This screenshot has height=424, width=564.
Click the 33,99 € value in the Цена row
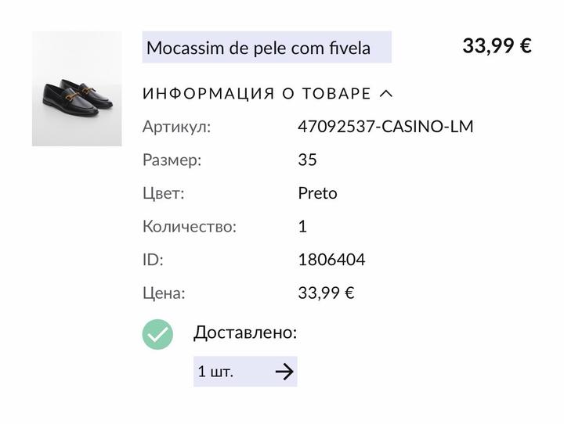pos(326,293)
